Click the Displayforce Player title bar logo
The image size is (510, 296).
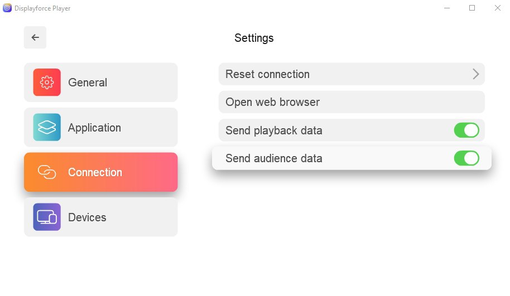click(7, 8)
